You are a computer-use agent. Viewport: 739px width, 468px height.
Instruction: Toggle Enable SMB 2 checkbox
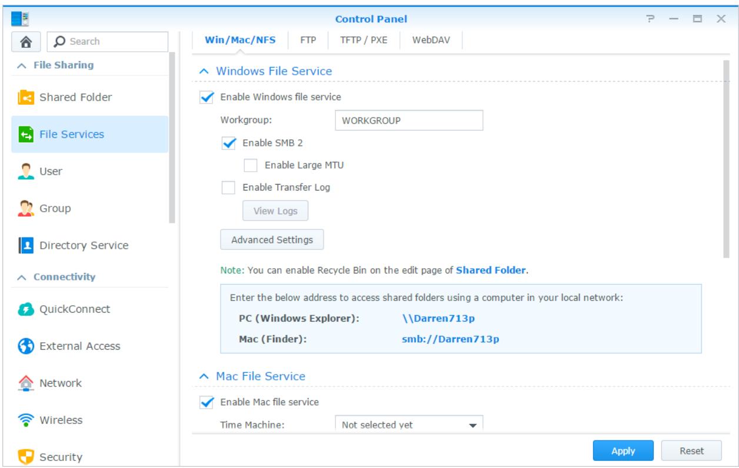(x=229, y=143)
